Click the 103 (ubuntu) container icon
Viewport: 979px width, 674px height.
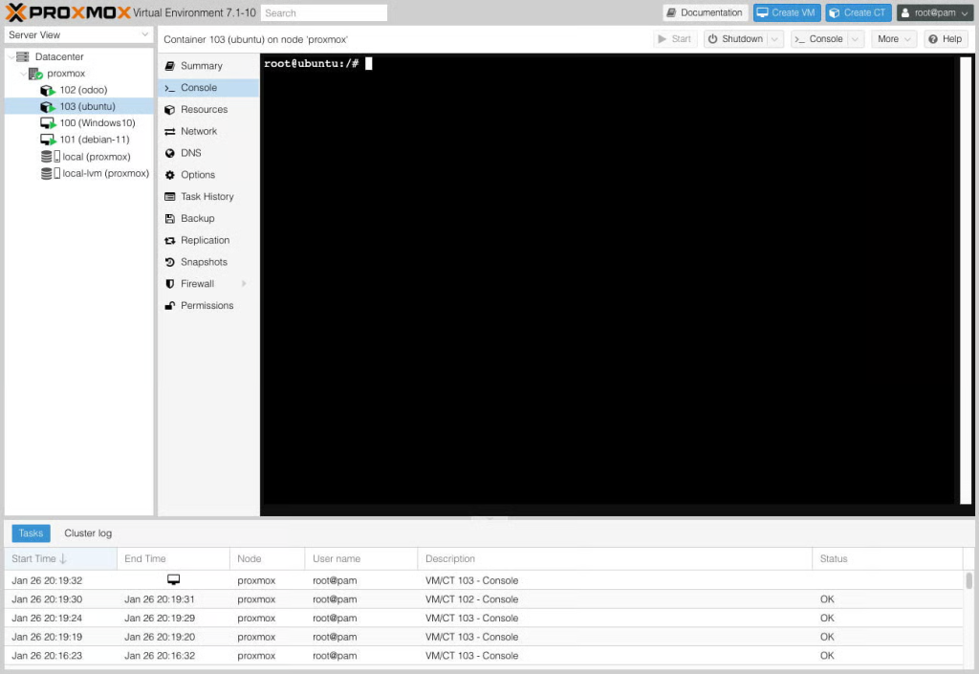[48, 107]
